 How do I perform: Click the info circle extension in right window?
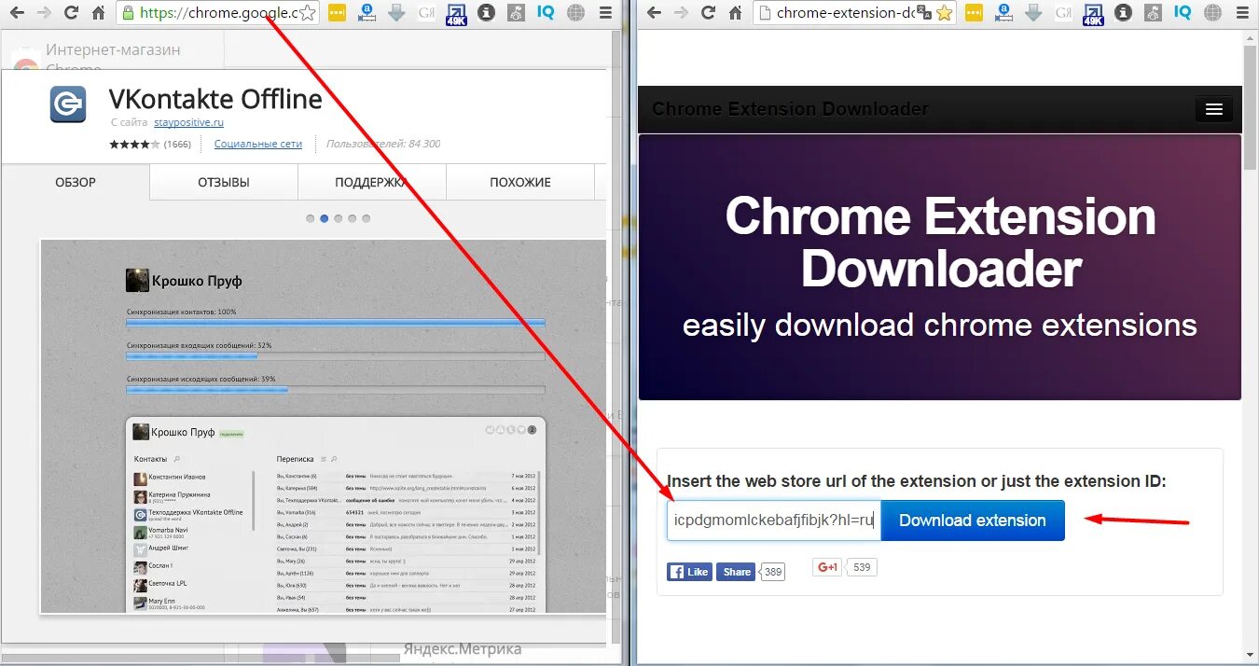click(x=1124, y=13)
